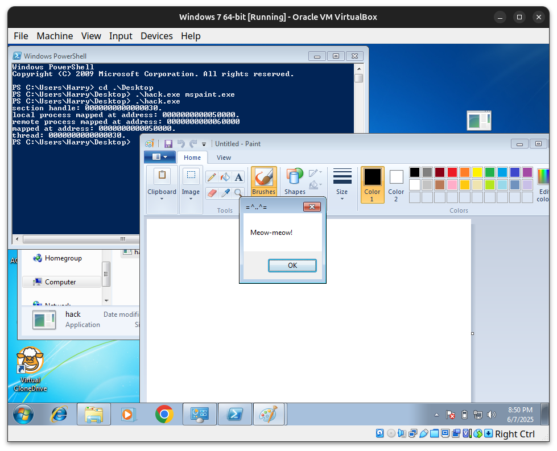The width and height of the screenshot is (557, 451).
Task: Switch to the View ribbon tab
Action: click(224, 158)
